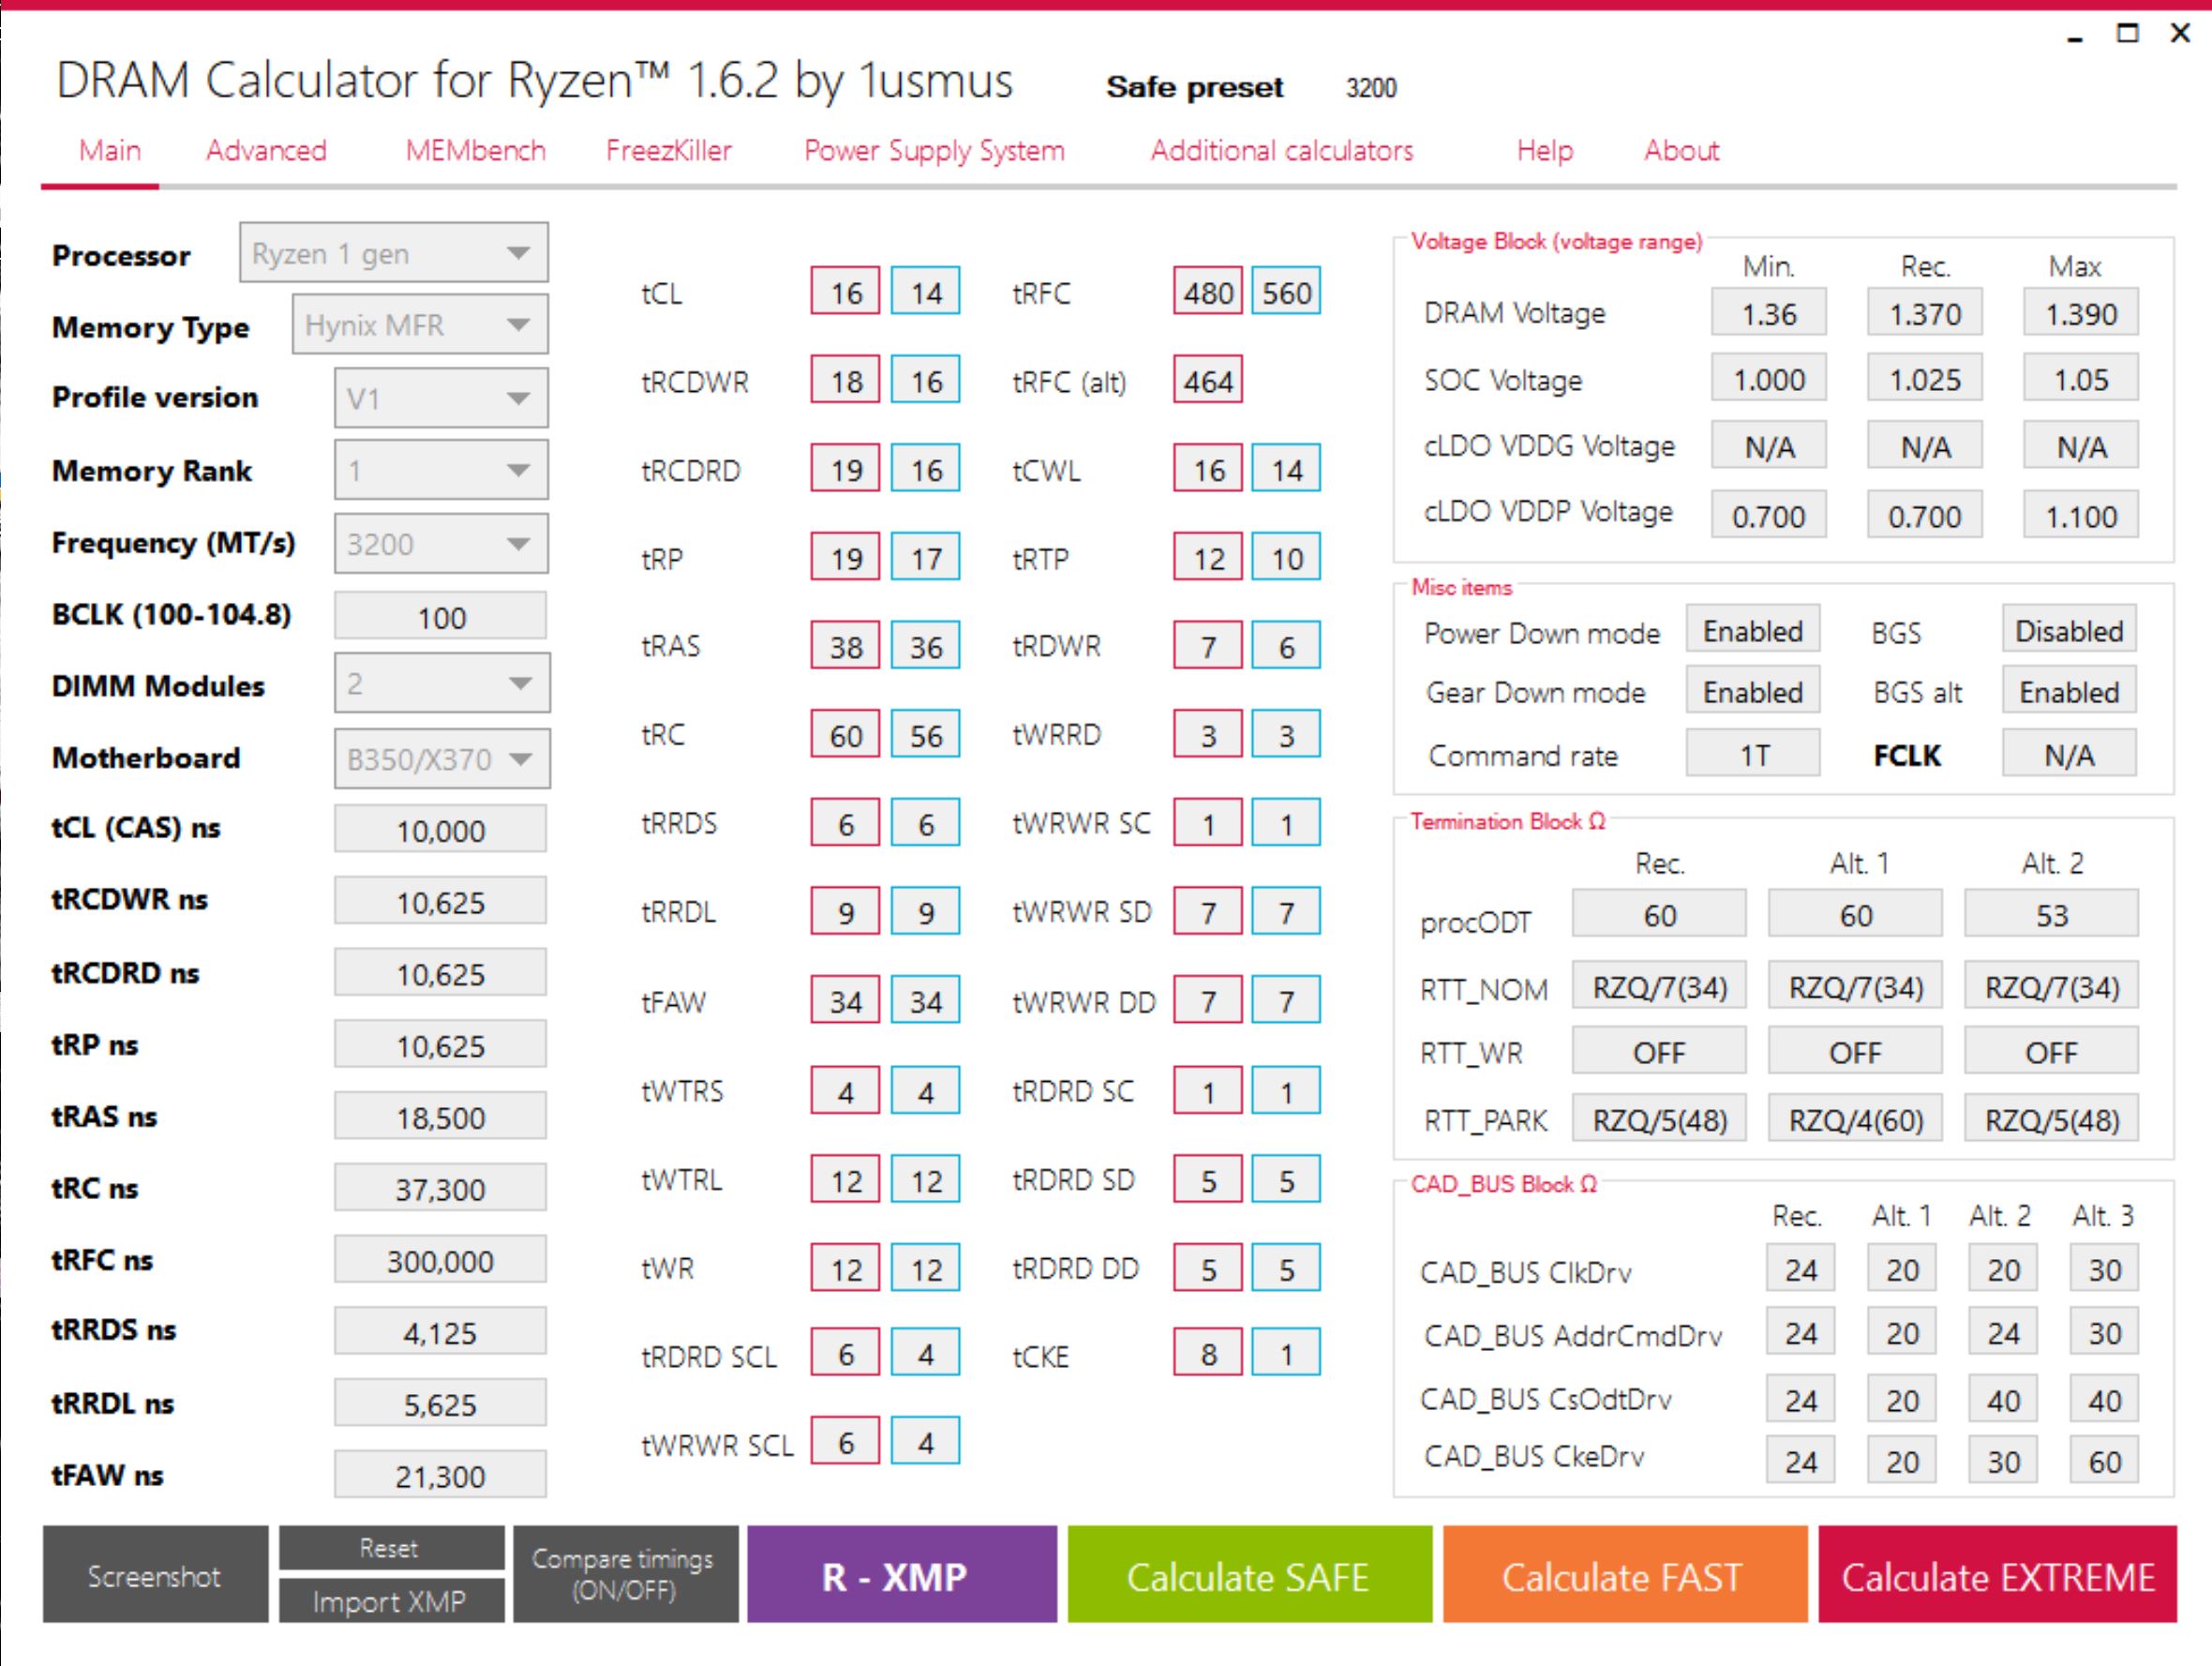The width and height of the screenshot is (2212, 1666).
Task: Click the blue tRFC value 560
Action: point(1286,291)
